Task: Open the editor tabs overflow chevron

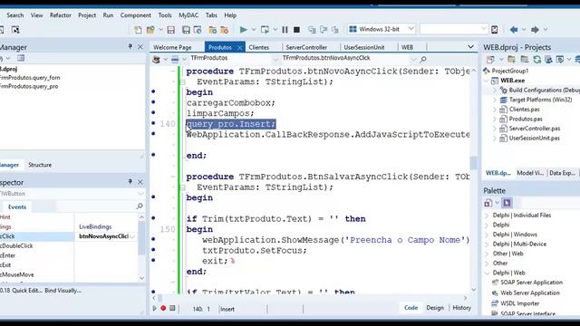Action: (470, 47)
